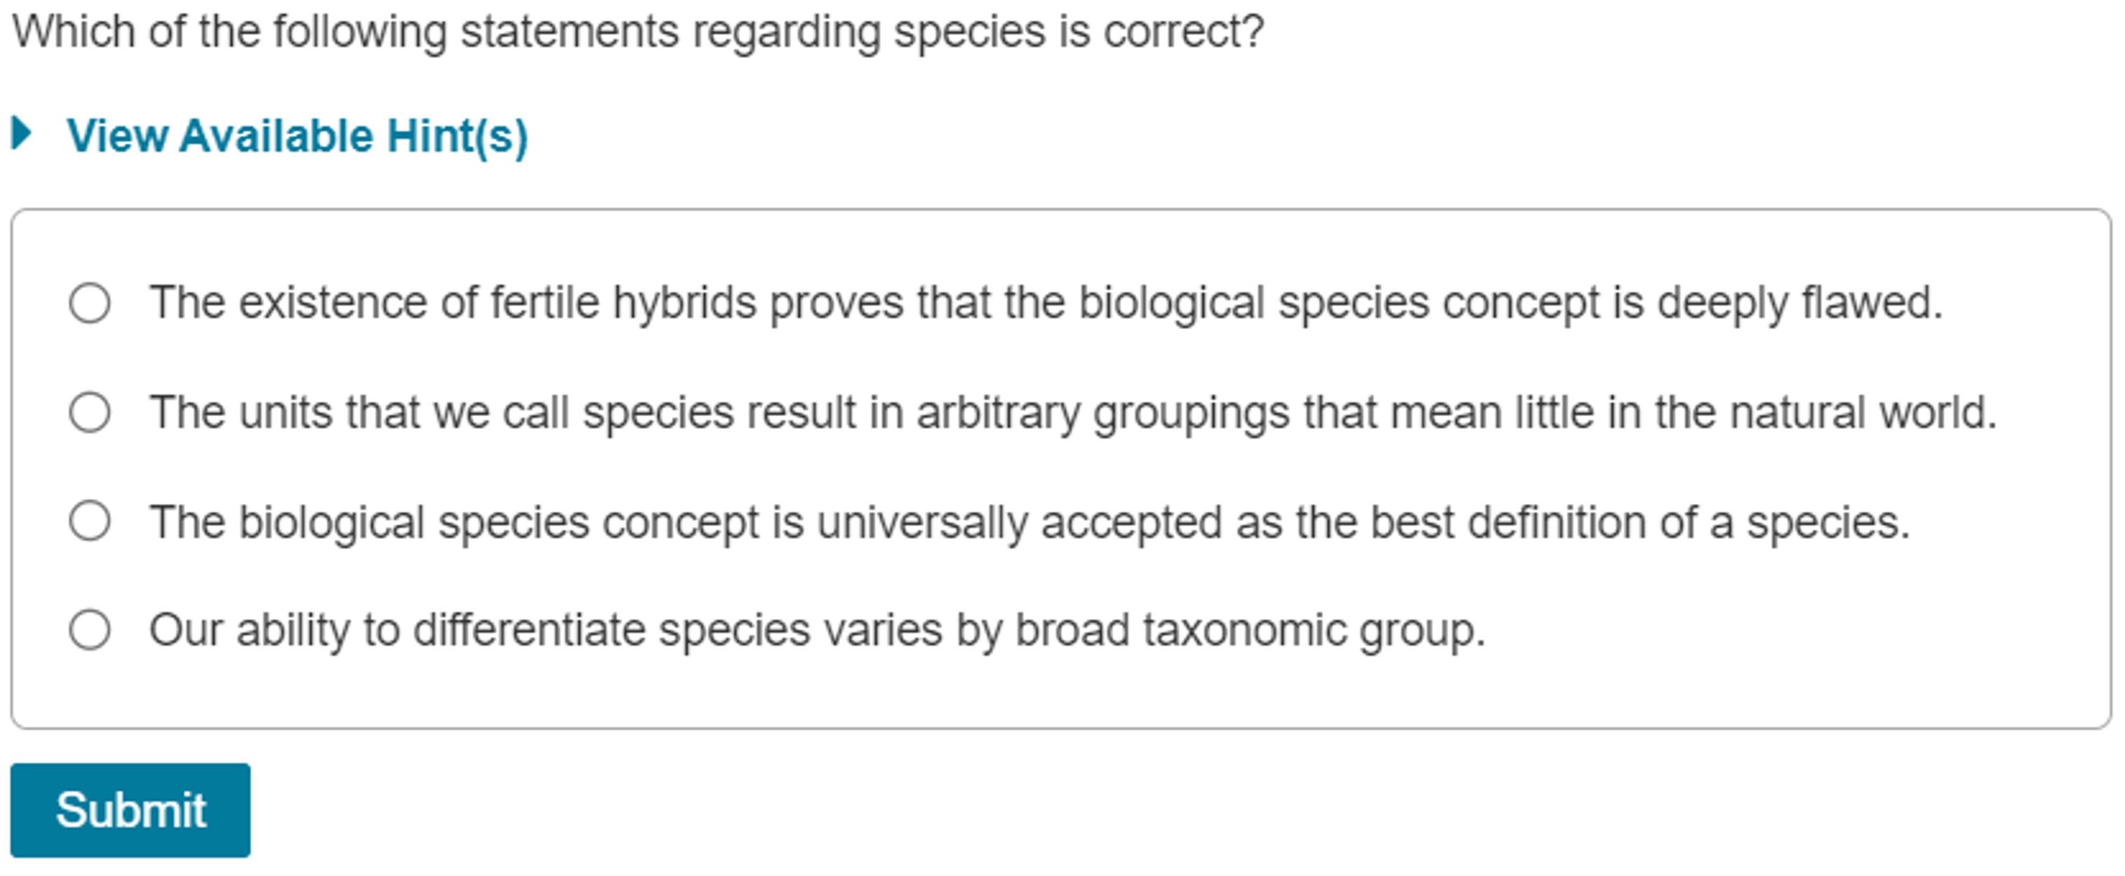This screenshot has width=2125, height=876.
Task: Click the question text about species statements
Action: pyautogui.click(x=637, y=33)
